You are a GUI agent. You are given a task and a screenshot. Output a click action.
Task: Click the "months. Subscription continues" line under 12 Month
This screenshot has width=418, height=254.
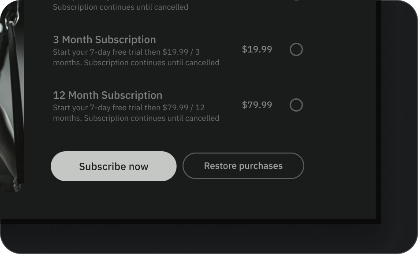(136, 118)
